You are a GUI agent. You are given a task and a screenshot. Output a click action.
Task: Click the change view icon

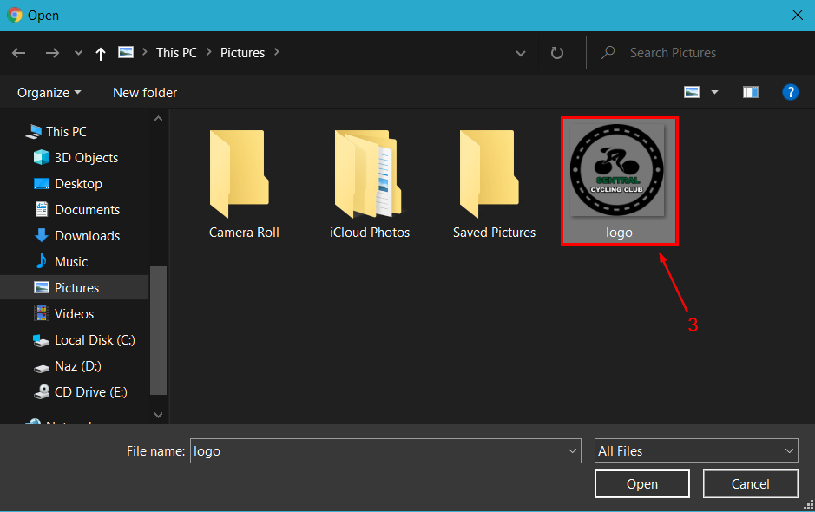tap(692, 92)
